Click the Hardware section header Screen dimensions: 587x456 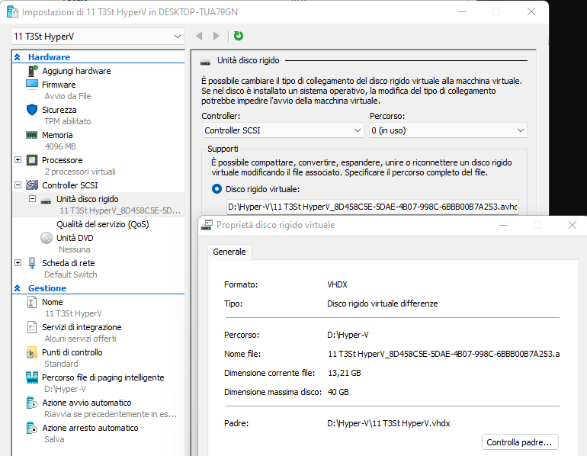[x=49, y=57]
